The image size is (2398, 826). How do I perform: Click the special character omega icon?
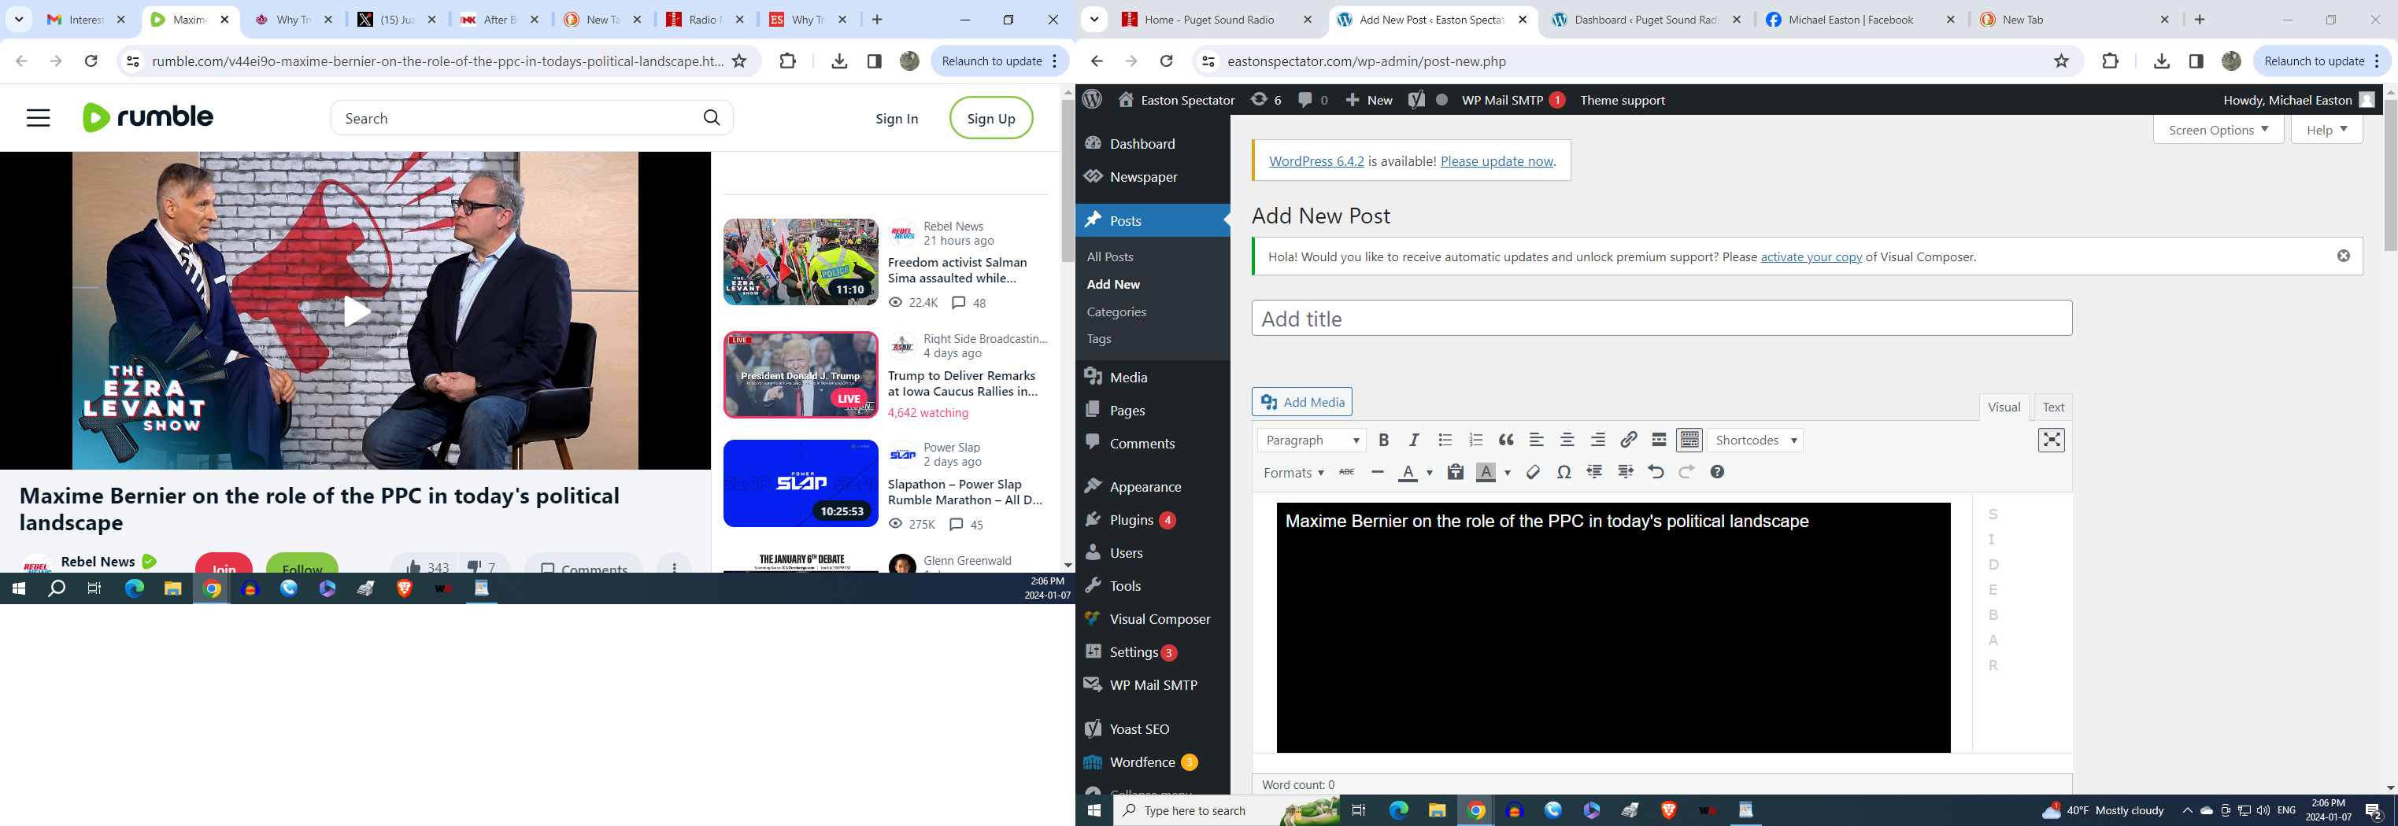(x=1564, y=473)
